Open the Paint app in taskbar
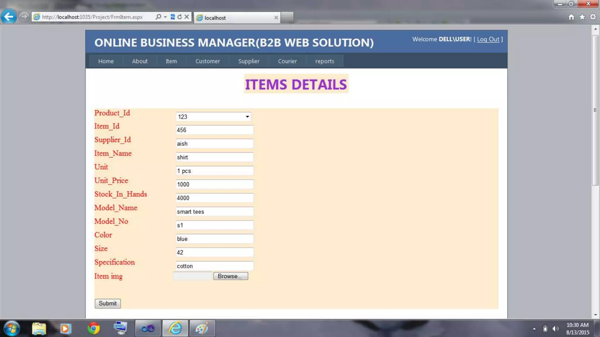The image size is (600, 337). click(x=202, y=328)
